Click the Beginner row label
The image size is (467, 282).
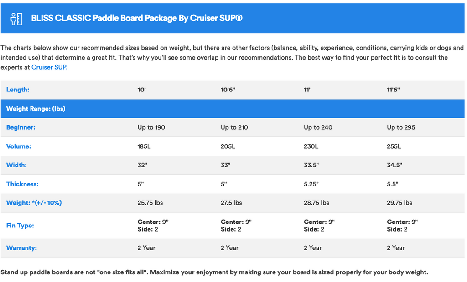pos(21,127)
